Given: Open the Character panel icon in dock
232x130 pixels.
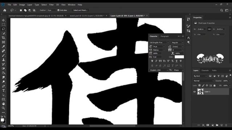Looking at the screenshot, I should (x=188, y=38).
